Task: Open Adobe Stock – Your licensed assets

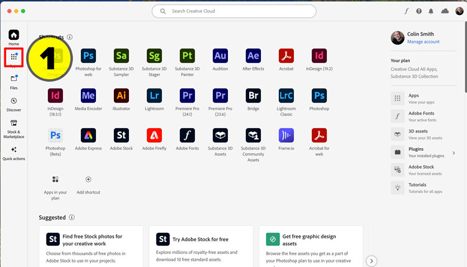Action: (x=423, y=170)
